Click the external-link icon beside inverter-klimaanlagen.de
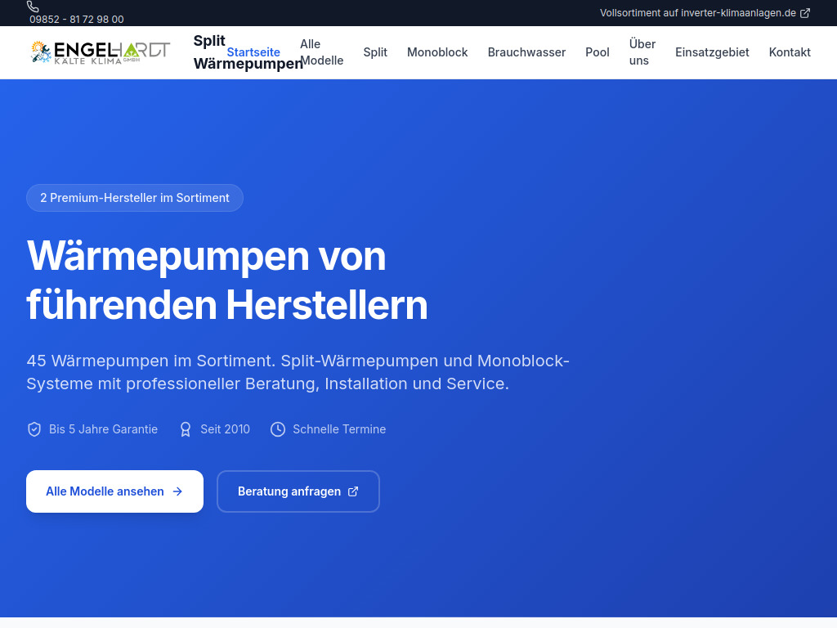This screenshot has height=628, width=837. click(x=804, y=13)
